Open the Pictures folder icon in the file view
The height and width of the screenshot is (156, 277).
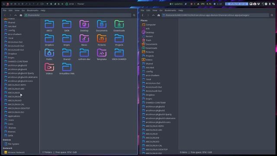102,40
